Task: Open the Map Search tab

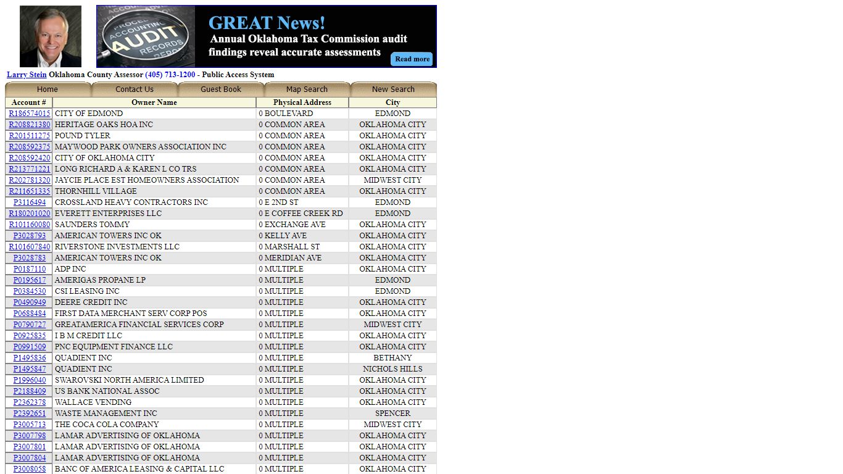Action: [307, 89]
